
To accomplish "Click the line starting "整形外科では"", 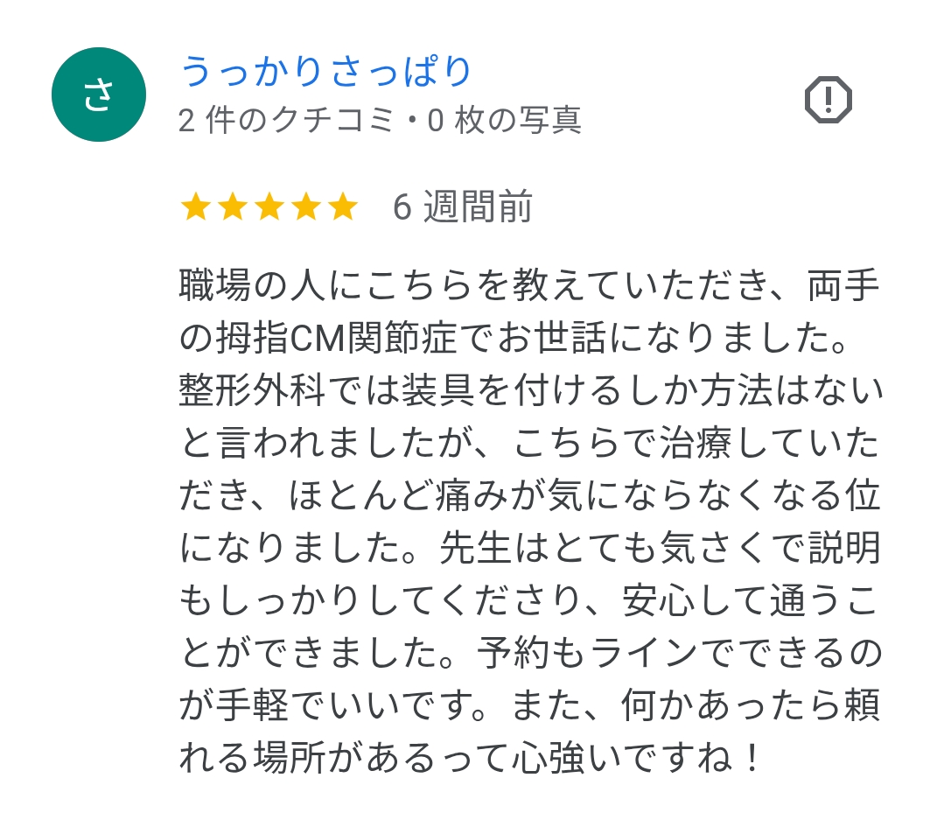I will click(x=529, y=392).
